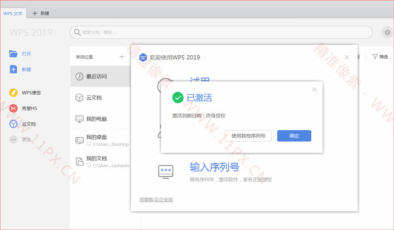Click the 激活到期日期：终身授权 text
394x230 pixels.
pos(199,115)
